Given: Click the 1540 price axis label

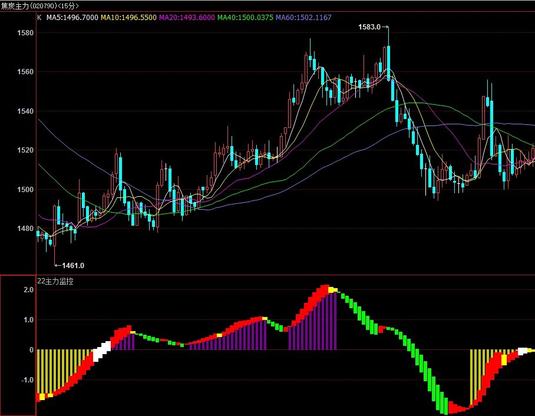Looking at the screenshot, I should point(25,111).
